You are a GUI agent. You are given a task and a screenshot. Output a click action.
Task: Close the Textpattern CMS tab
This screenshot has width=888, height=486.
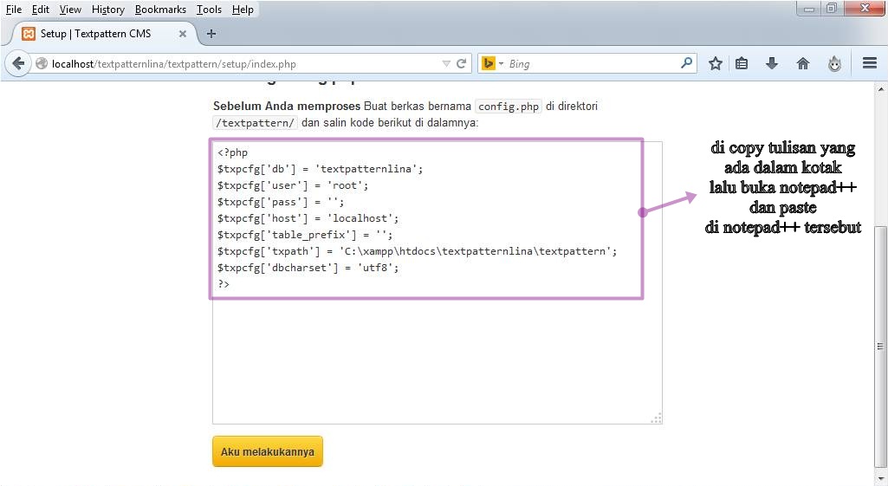[183, 34]
